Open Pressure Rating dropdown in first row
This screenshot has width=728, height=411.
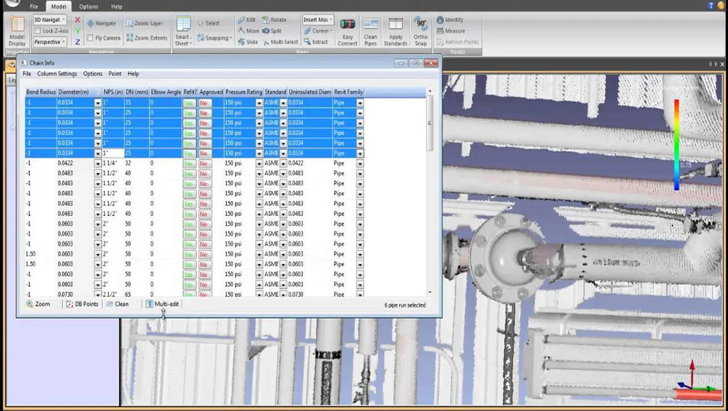(259, 103)
